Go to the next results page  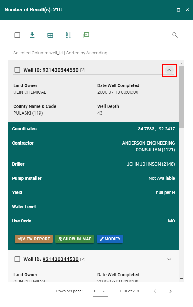click(171, 291)
